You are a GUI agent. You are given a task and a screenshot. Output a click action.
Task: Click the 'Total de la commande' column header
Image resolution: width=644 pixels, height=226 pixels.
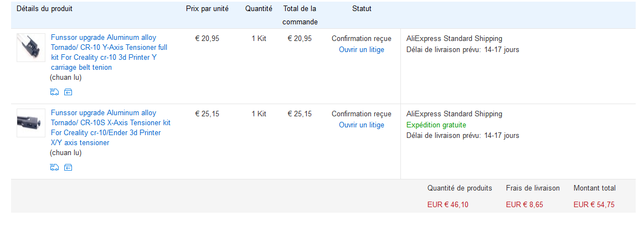[300, 16]
